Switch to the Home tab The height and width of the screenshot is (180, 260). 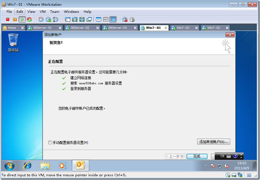pos(12,28)
